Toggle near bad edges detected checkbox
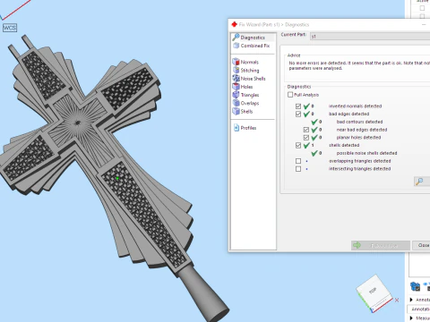 coord(306,130)
